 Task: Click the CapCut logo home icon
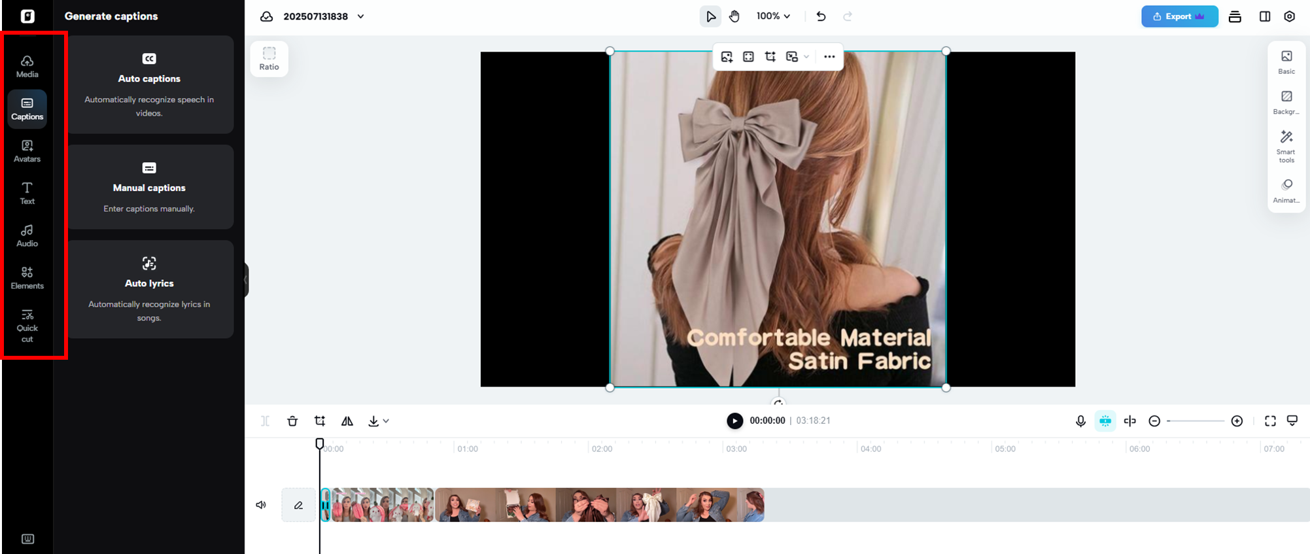pyautogui.click(x=27, y=16)
